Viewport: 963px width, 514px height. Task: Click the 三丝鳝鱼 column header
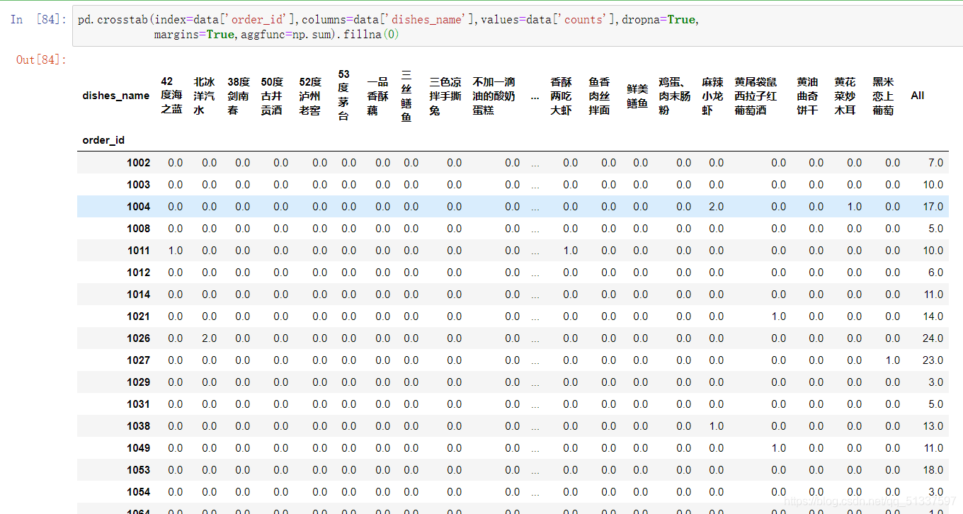pyautogui.click(x=406, y=96)
